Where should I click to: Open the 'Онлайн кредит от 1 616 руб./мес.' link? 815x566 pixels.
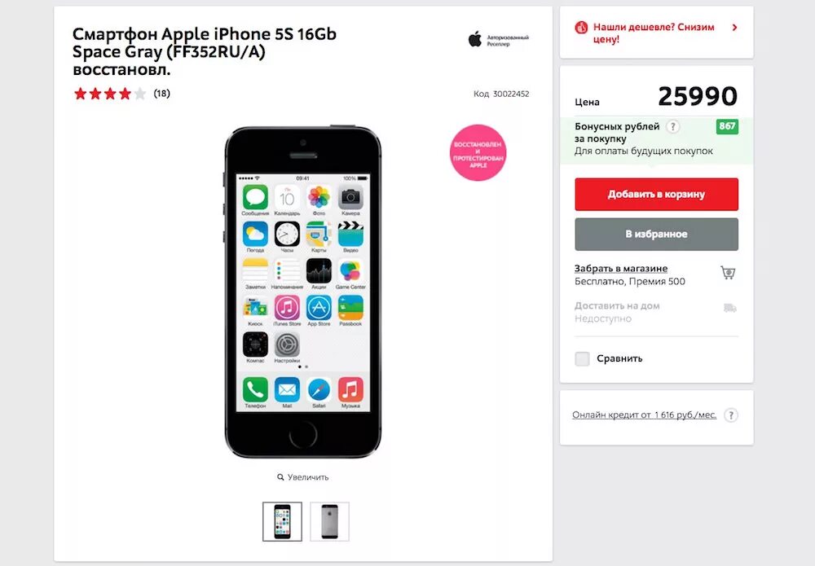(644, 415)
